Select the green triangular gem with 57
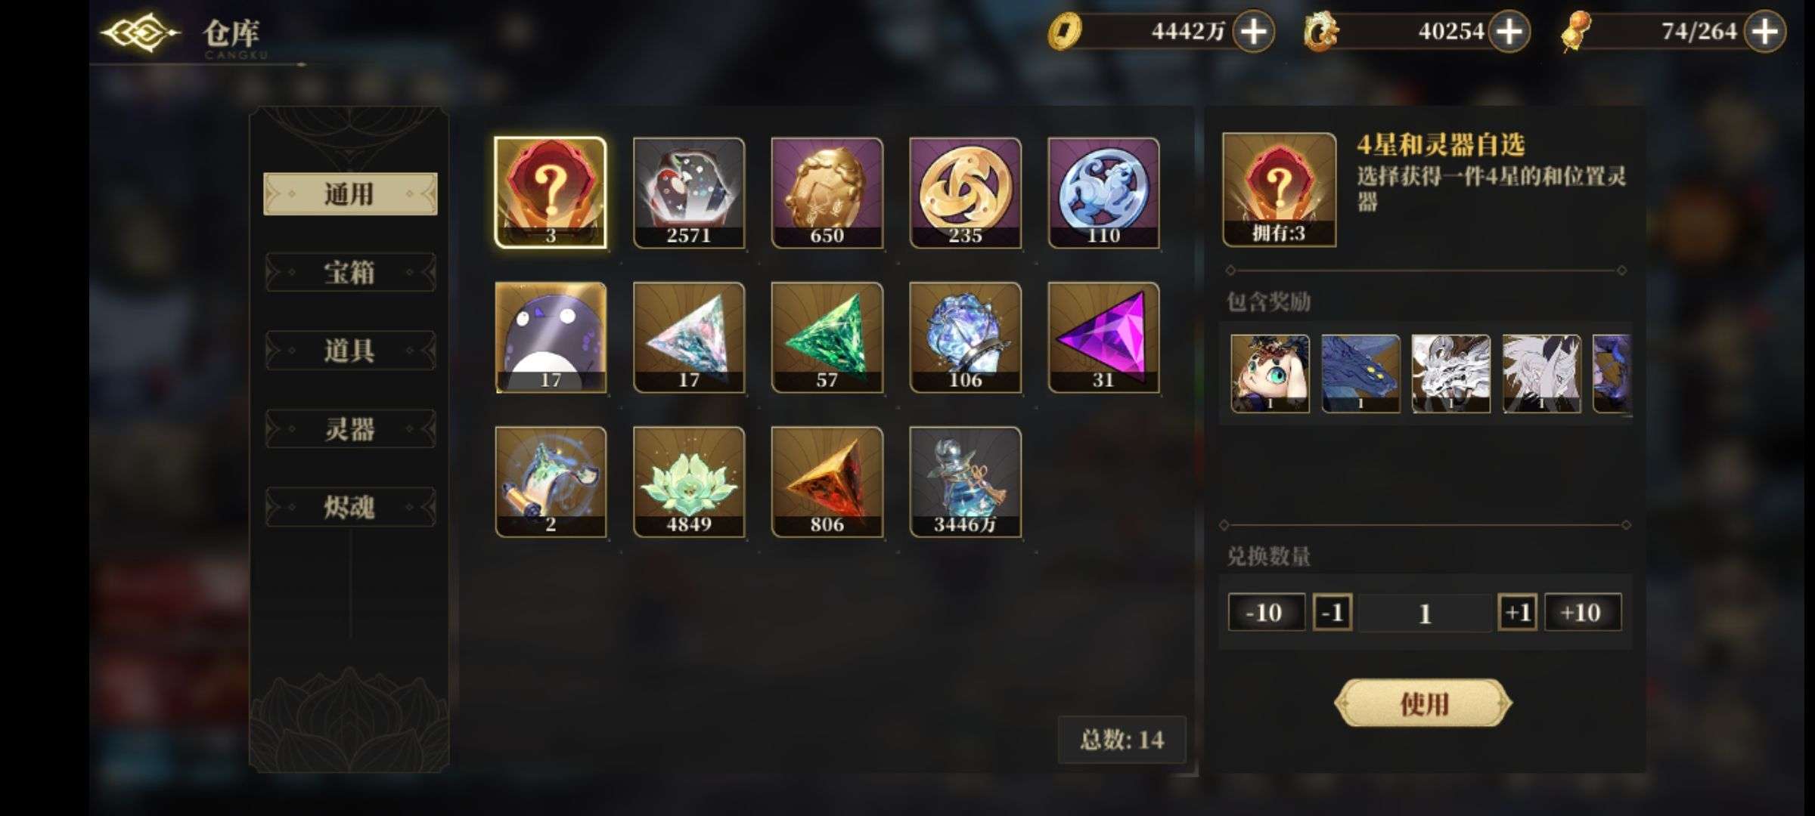Image resolution: width=1815 pixels, height=816 pixels. tap(827, 338)
